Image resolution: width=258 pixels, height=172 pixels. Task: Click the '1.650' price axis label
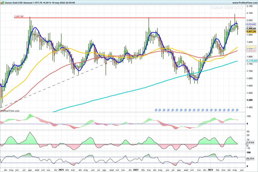point(250,78)
